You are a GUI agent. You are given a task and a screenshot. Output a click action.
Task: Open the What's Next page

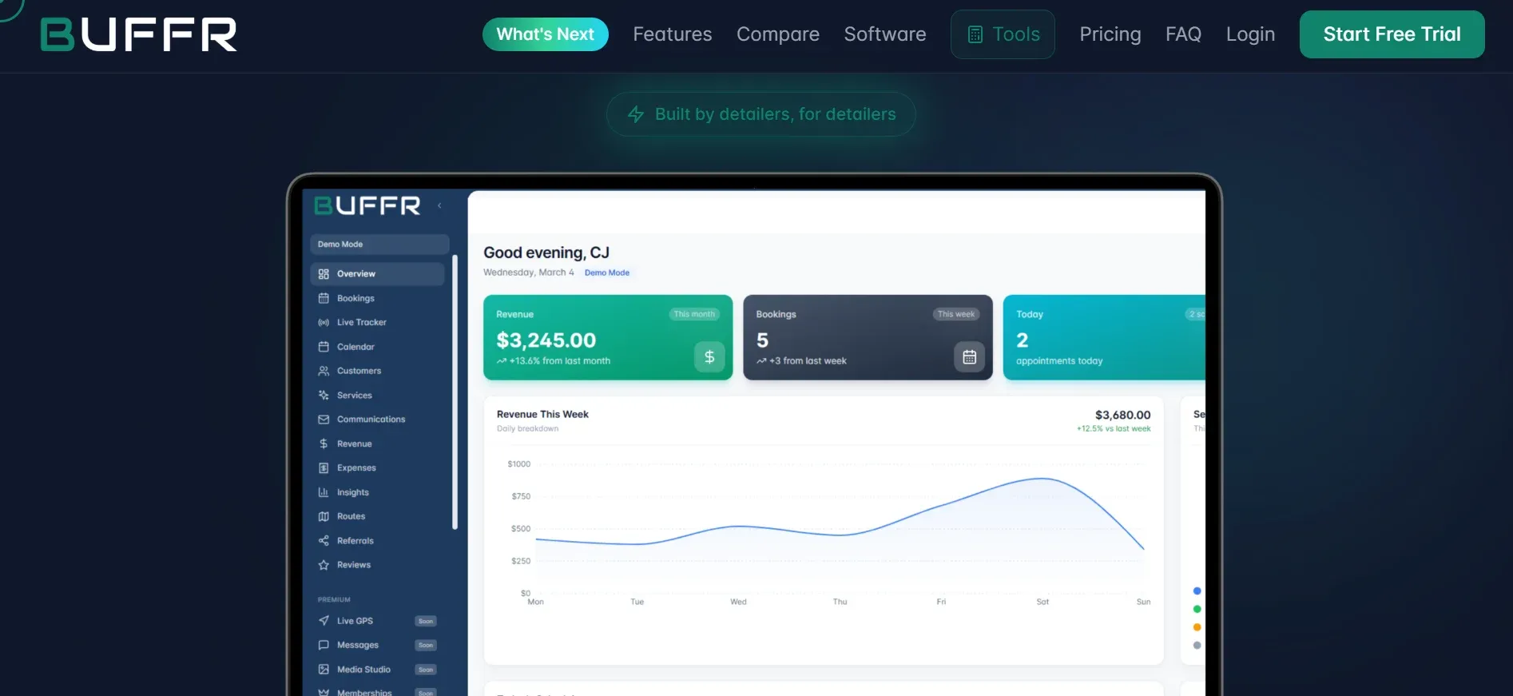coord(546,34)
